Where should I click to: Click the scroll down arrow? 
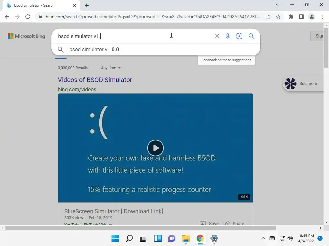326,222
